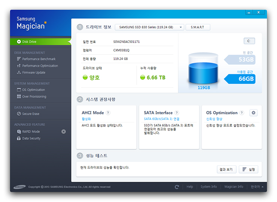Viewport: 277px width, 202px height.
Task: Click the Samsung logo in footer
Action: (x=19, y=187)
